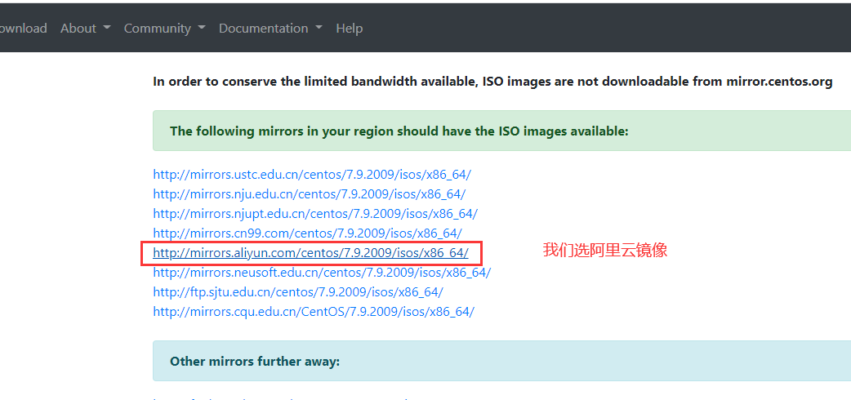Go to the Download navigation item
The width and height of the screenshot is (851, 400).
click(x=24, y=29)
